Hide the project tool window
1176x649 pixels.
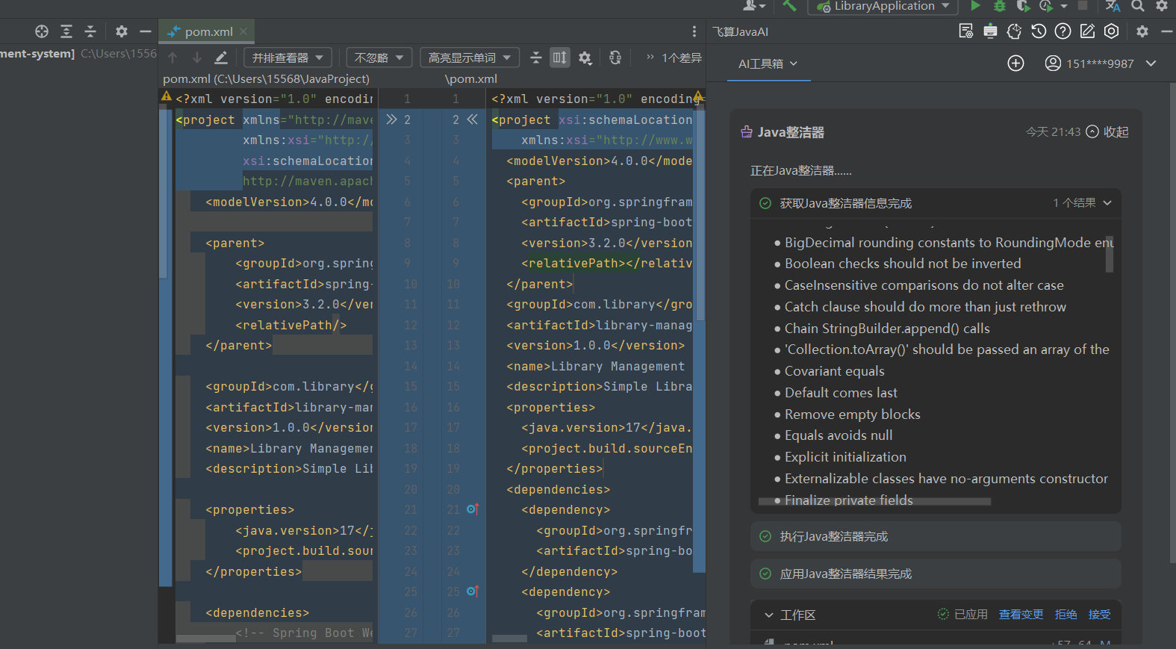coord(146,31)
